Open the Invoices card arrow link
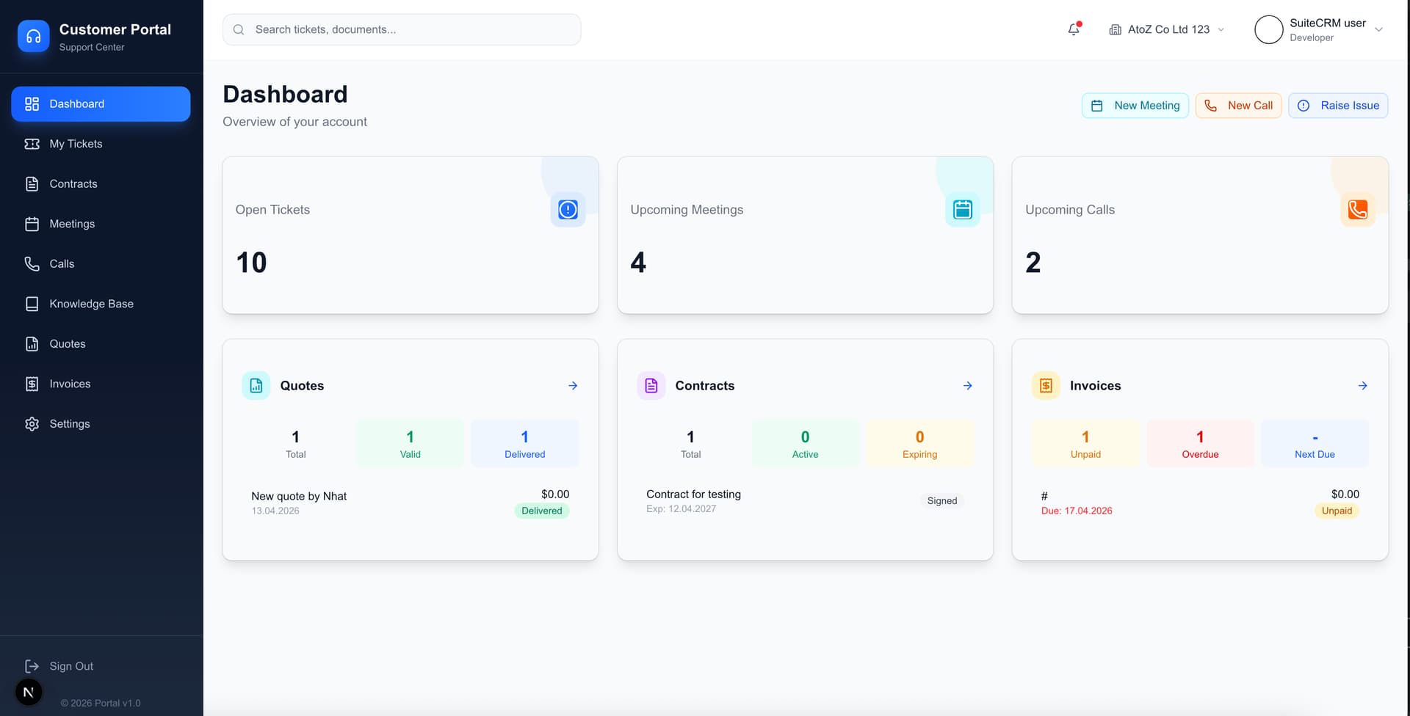Screen dimensions: 1410x716 [1362, 386]
